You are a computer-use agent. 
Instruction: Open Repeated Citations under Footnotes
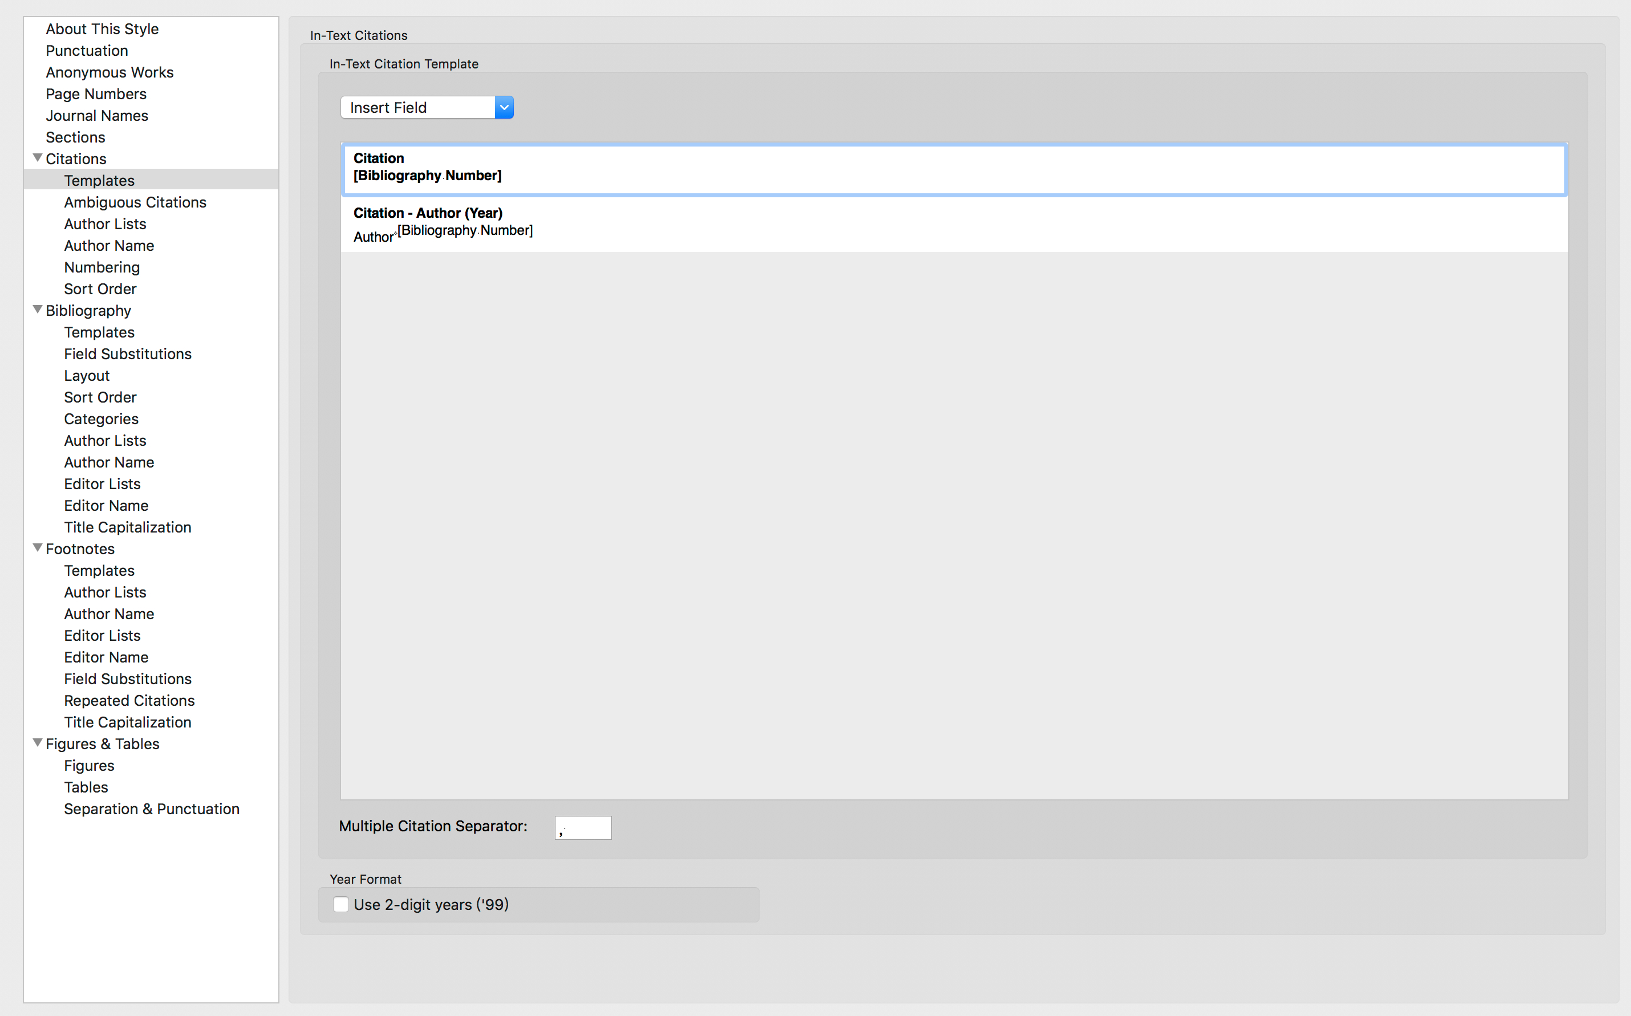pos(129,700)
